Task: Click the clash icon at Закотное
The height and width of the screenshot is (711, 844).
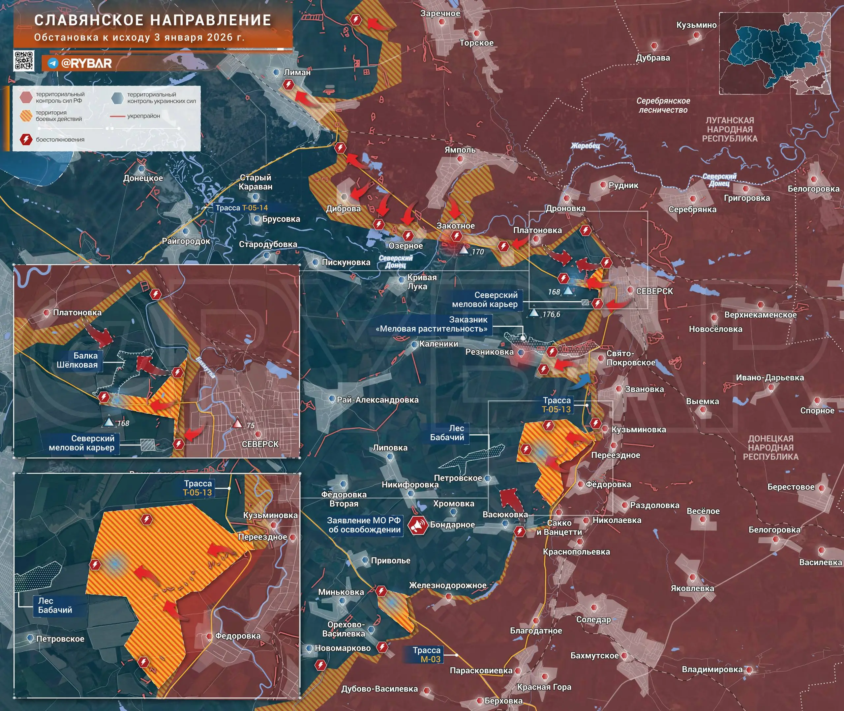Action: click(456, 235)
